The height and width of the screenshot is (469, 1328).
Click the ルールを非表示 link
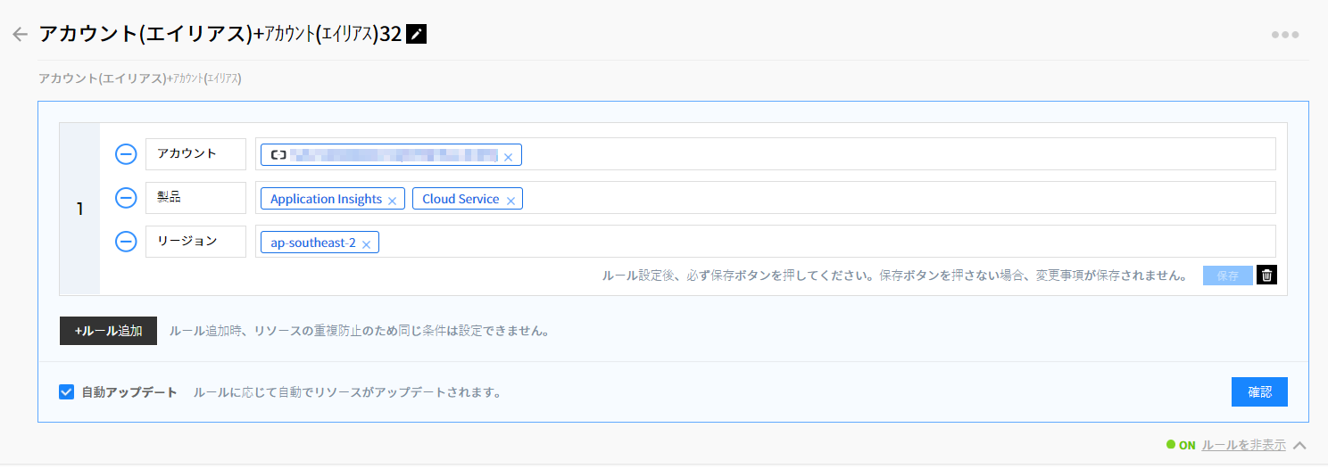coord(1243,445)
